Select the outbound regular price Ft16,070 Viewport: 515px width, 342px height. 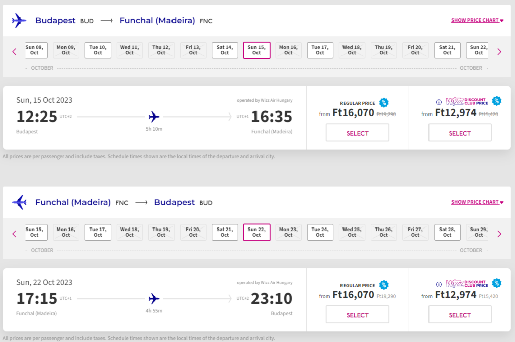point(358,133)
